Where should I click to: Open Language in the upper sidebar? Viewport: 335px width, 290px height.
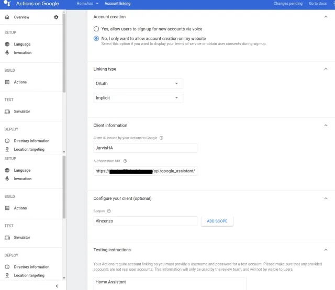tap(22, 44)
